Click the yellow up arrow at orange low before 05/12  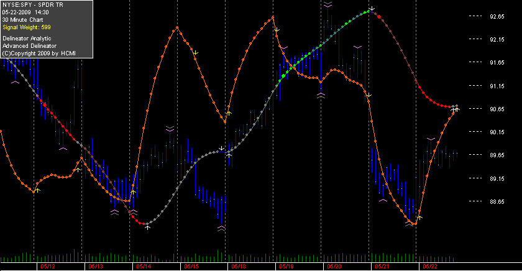click(x=38, y=190)
